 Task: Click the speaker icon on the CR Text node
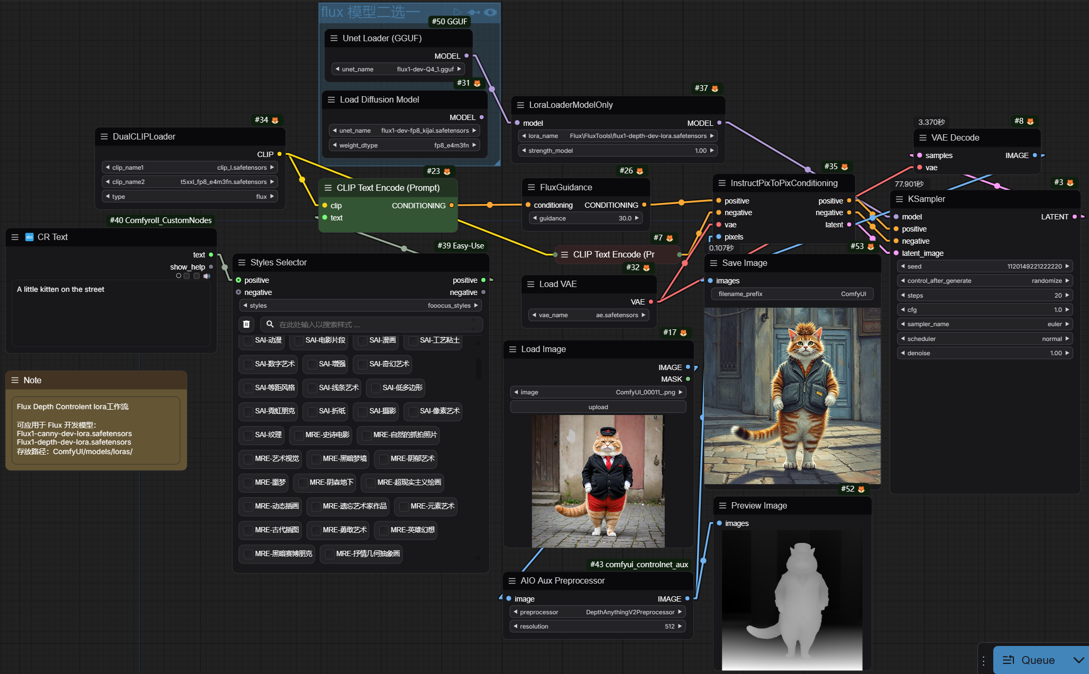pos(207,275)
